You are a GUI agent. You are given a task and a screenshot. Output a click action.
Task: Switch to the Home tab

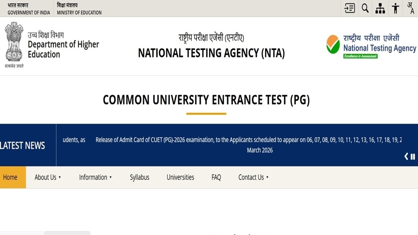pos(10,177)
